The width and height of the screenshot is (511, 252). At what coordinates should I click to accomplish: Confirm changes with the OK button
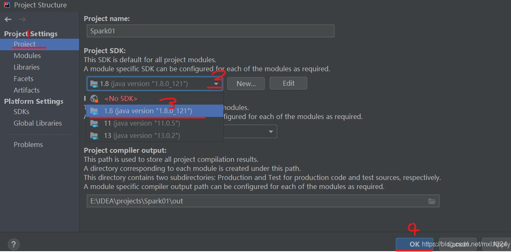[x=414, y=244]
